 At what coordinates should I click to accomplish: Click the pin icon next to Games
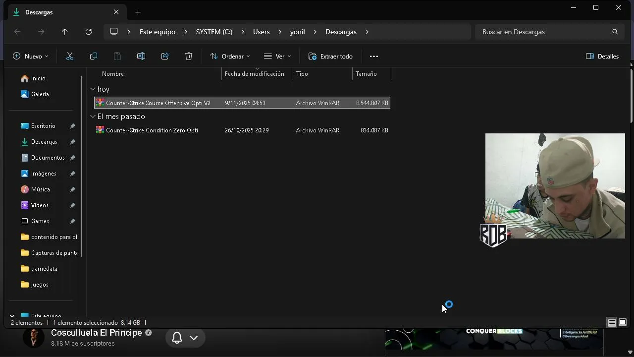click(72, 221)
